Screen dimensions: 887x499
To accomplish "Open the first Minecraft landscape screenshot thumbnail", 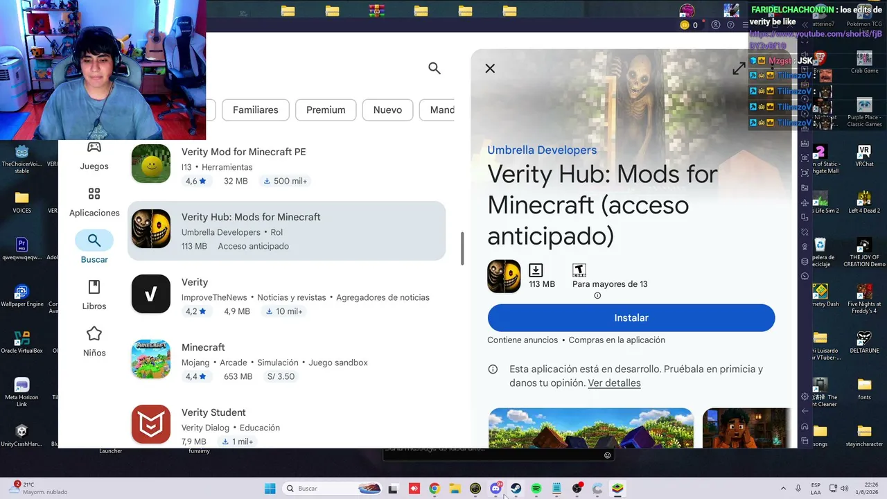I will coord(590,428).
